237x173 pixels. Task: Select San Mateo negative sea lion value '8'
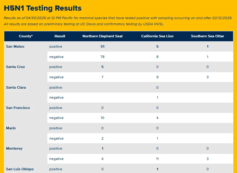click(x=157, y=57)
